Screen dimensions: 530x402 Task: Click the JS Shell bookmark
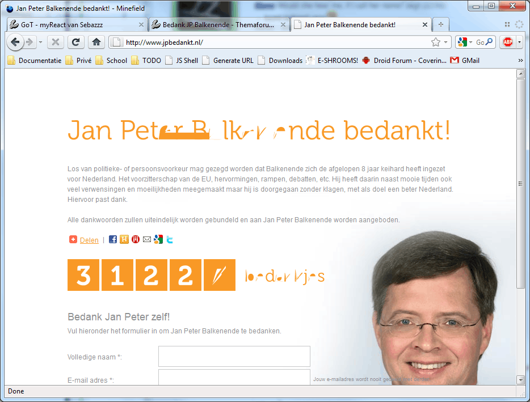coord(182,61)
